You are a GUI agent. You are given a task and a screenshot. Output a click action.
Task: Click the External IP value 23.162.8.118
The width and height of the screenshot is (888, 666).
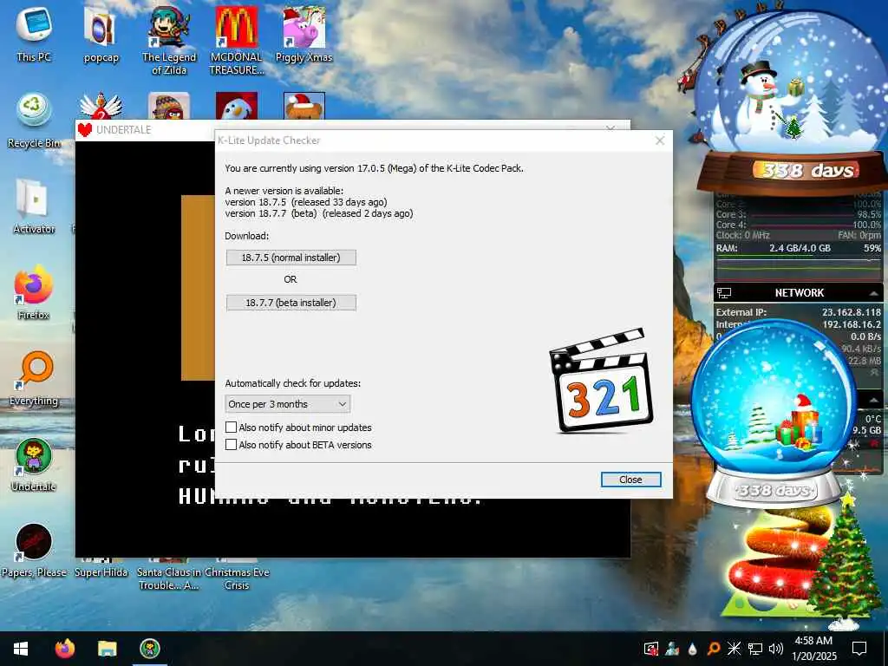(x=852, y=312)
